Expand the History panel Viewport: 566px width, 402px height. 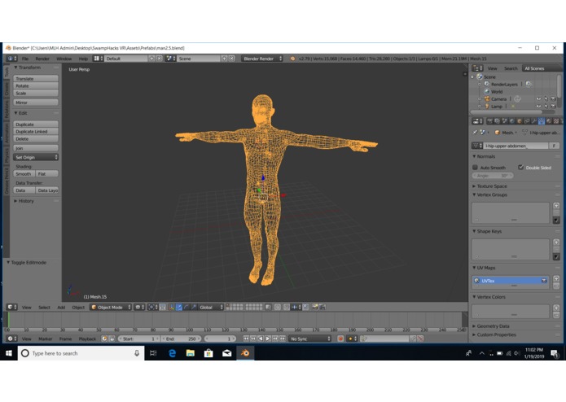click(24, 201)
